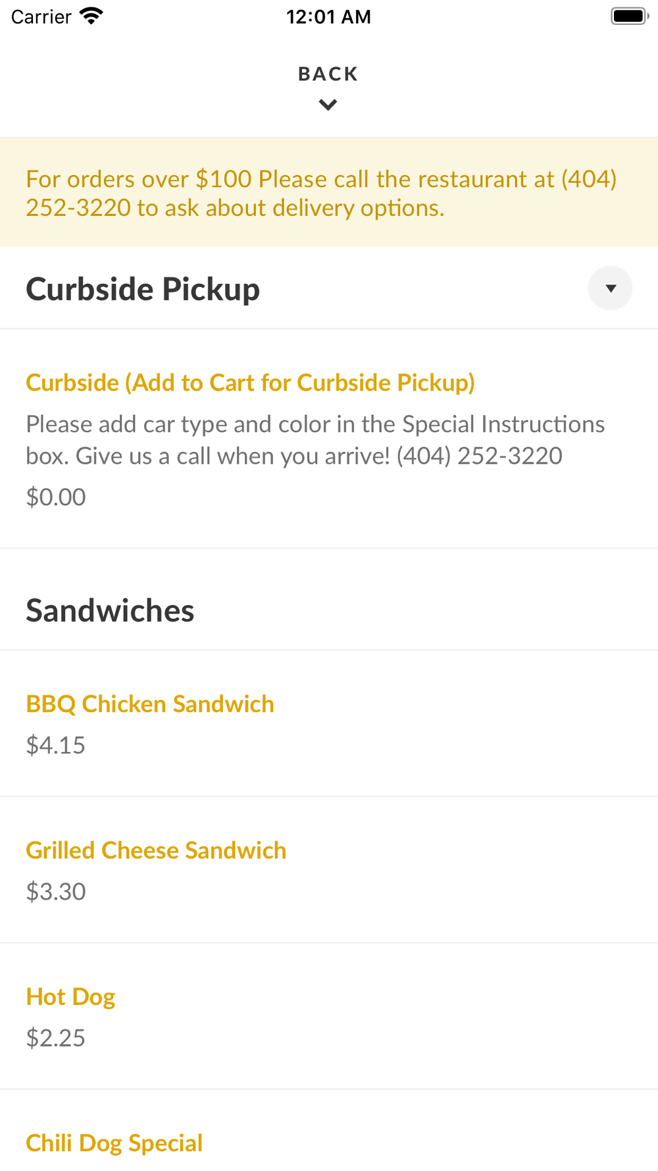
Task: Open the Chili Dog Special item
Action: coord(114,1143)
